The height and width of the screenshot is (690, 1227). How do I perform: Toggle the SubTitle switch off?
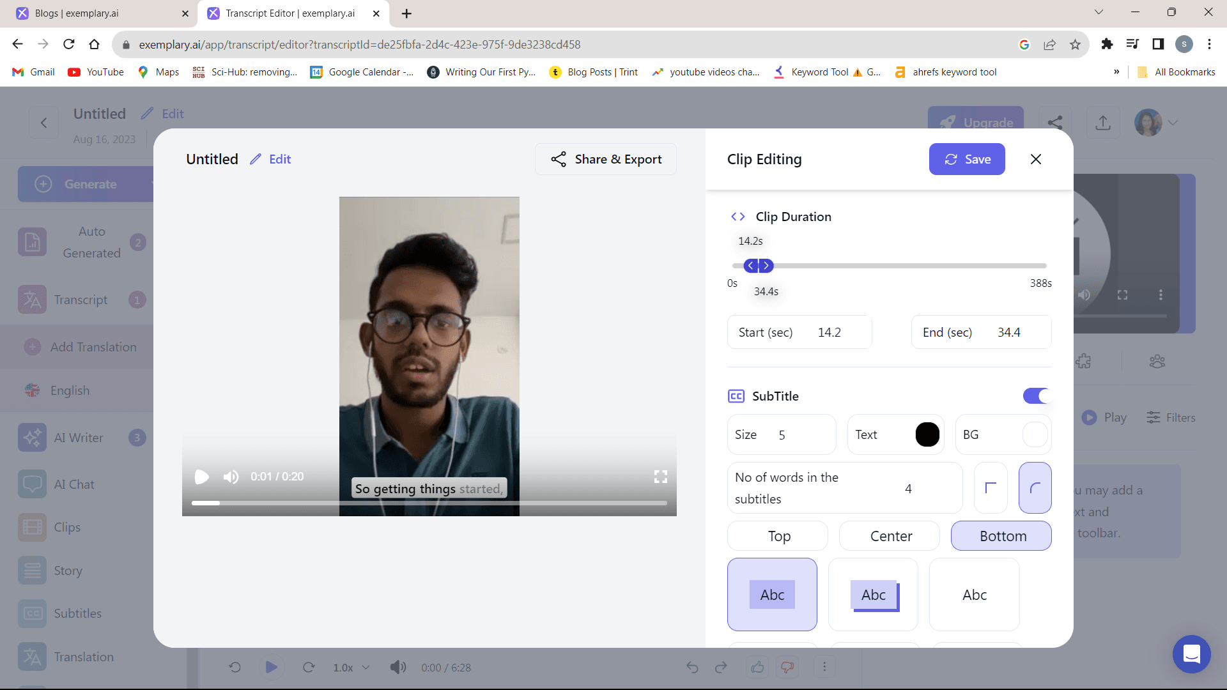pos(1036,396)
